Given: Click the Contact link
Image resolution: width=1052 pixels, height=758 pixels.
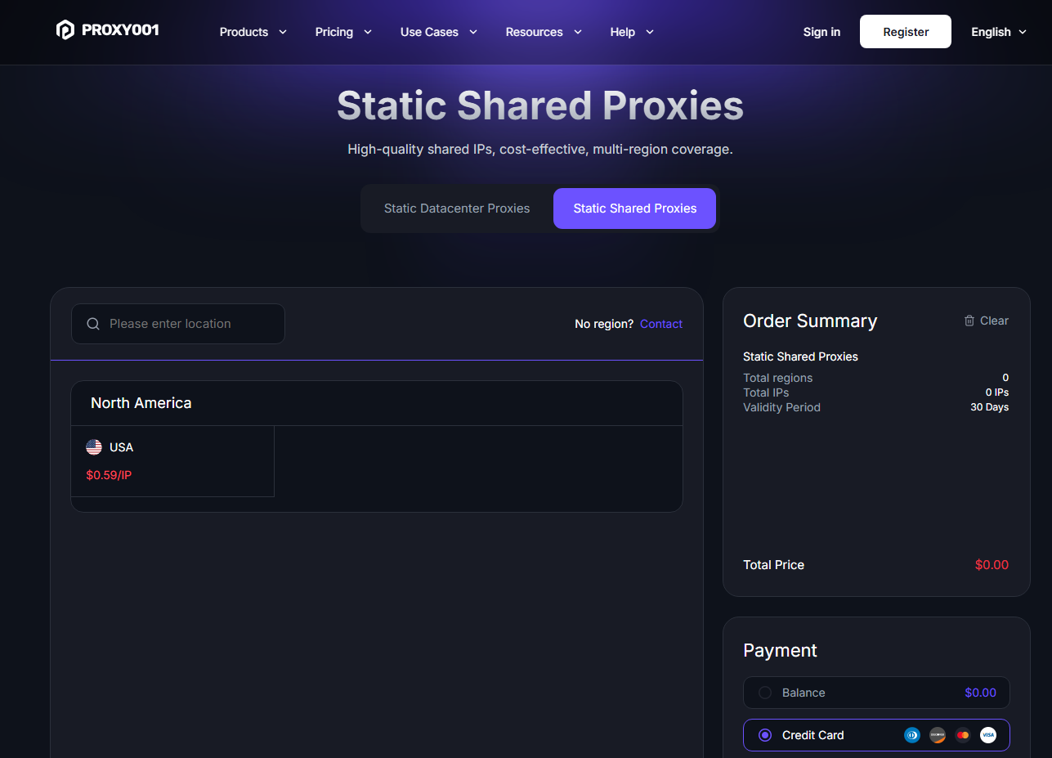Looking at the screenshot, I should tap(661, 324).
